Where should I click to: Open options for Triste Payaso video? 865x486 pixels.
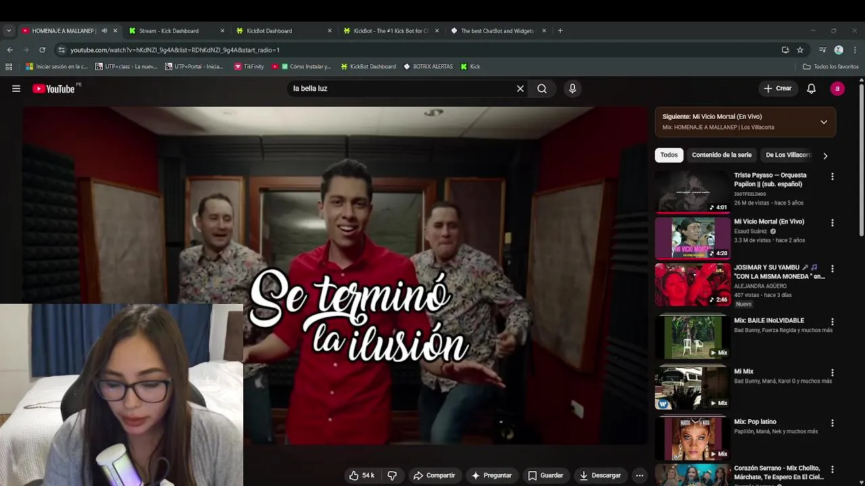click(833, 176)
